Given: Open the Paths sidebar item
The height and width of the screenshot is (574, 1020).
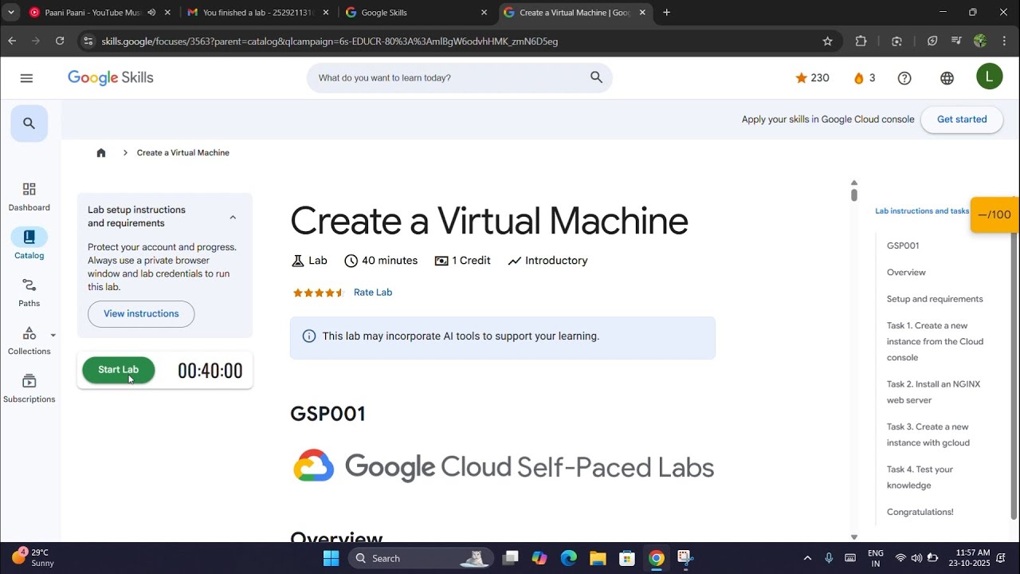Looking at the screenshot, I should click(29, 293).
